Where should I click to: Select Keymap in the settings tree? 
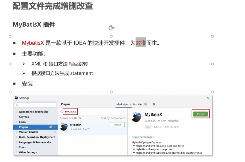pos(24,117)
